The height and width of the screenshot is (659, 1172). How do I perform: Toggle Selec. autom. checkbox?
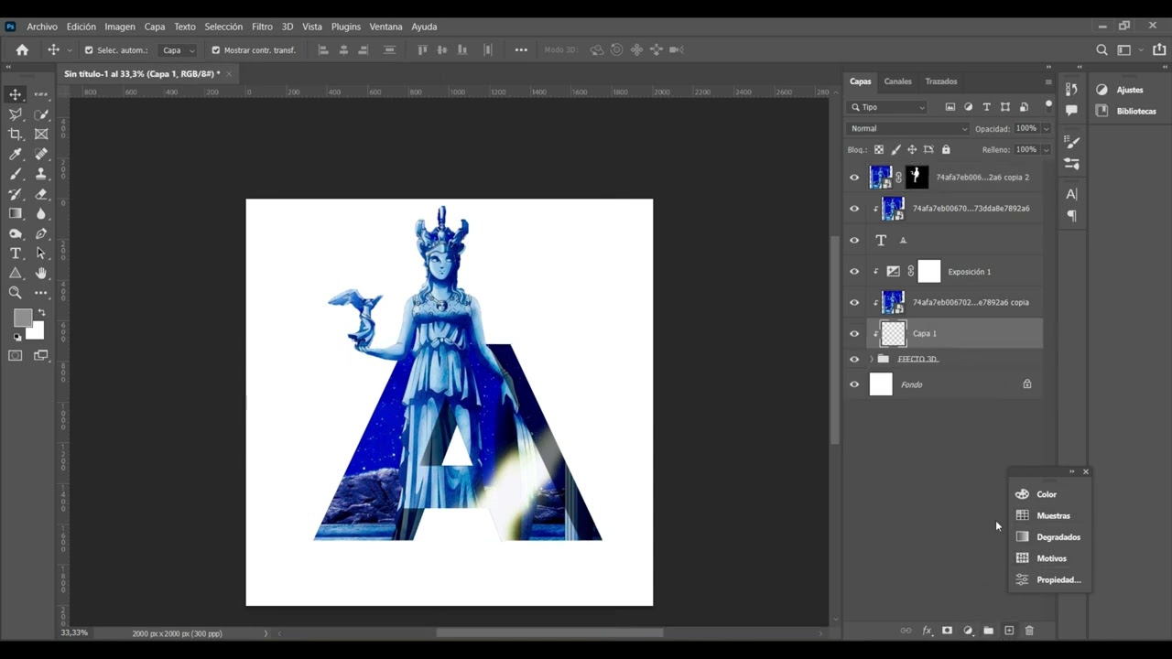pos(89,50)
